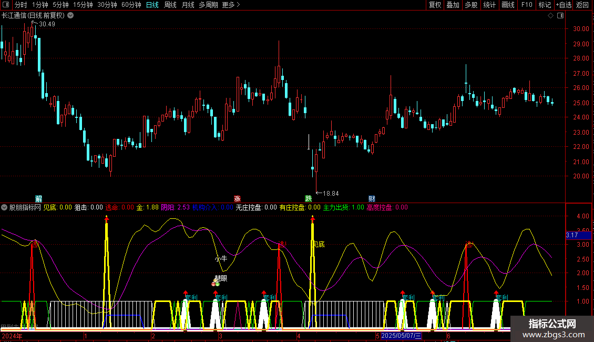
Task: Click the diamond icon above price axis
Action: click(x=550, y=16)
